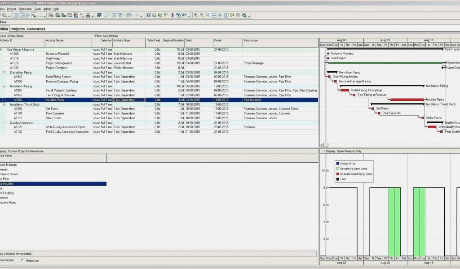Click the Columns toolbar icon
This screenshot has height=269, width=460.
(x=106, y=15)
